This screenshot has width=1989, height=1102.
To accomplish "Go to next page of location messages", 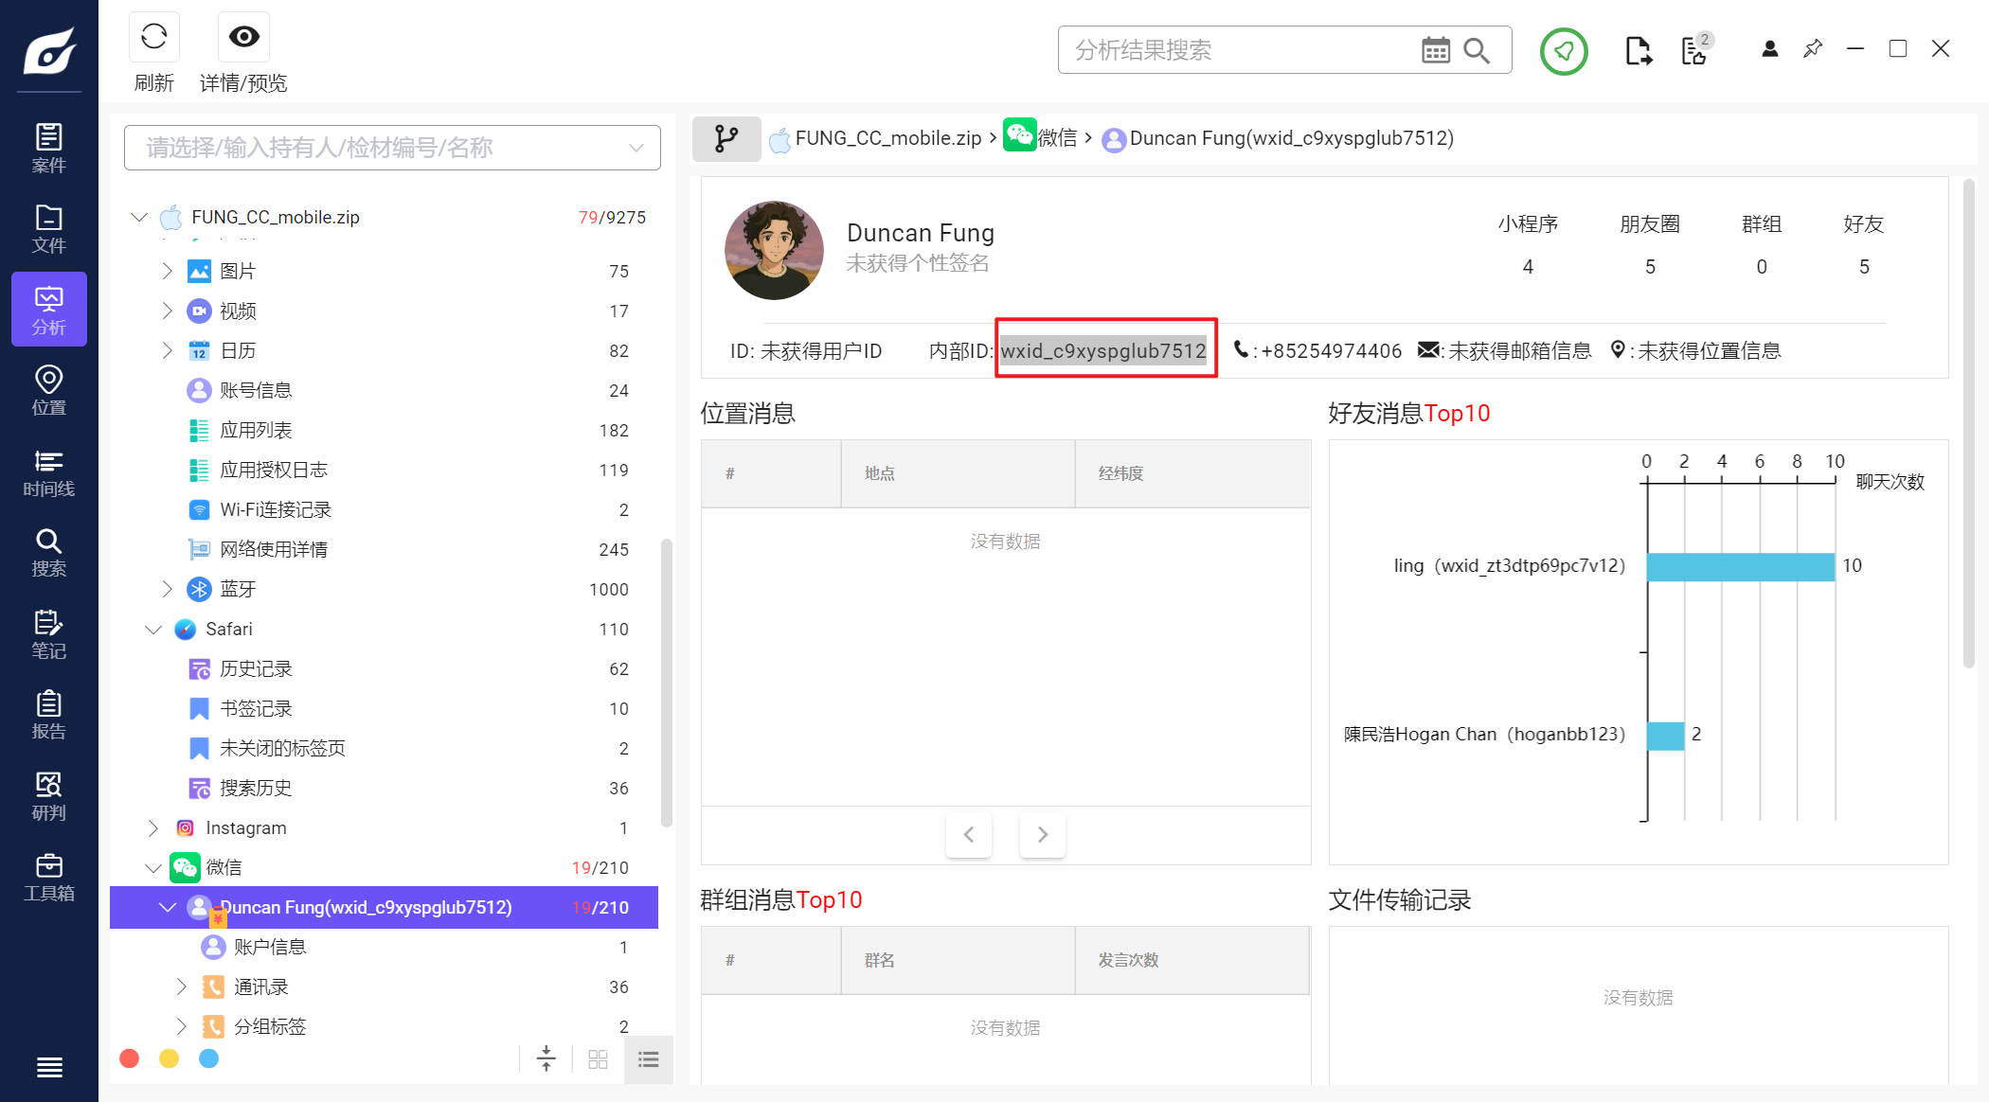I will (1042, 834).
